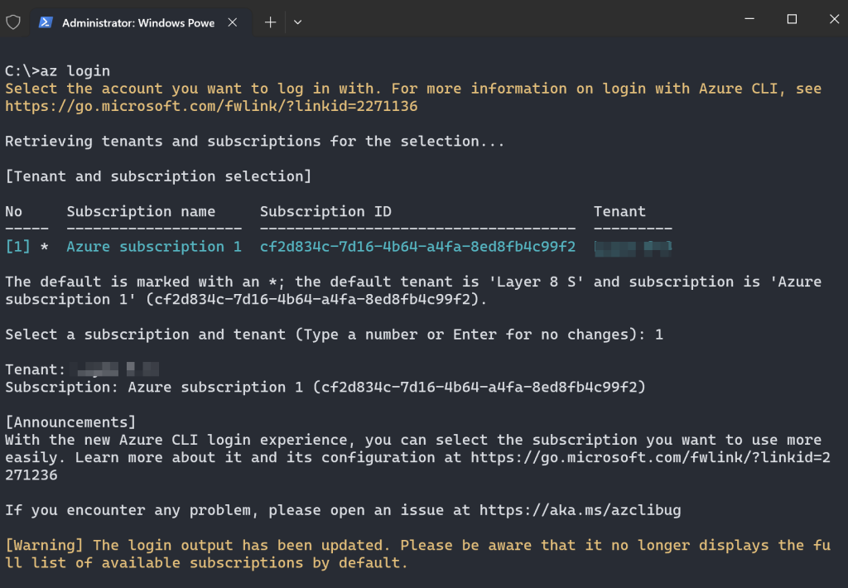Image resolution: width=848 pixels, height=588 pixels.
Task: Click the PowerShell icon on the tab
Action: pyautogui.click(x=46, y=22)
